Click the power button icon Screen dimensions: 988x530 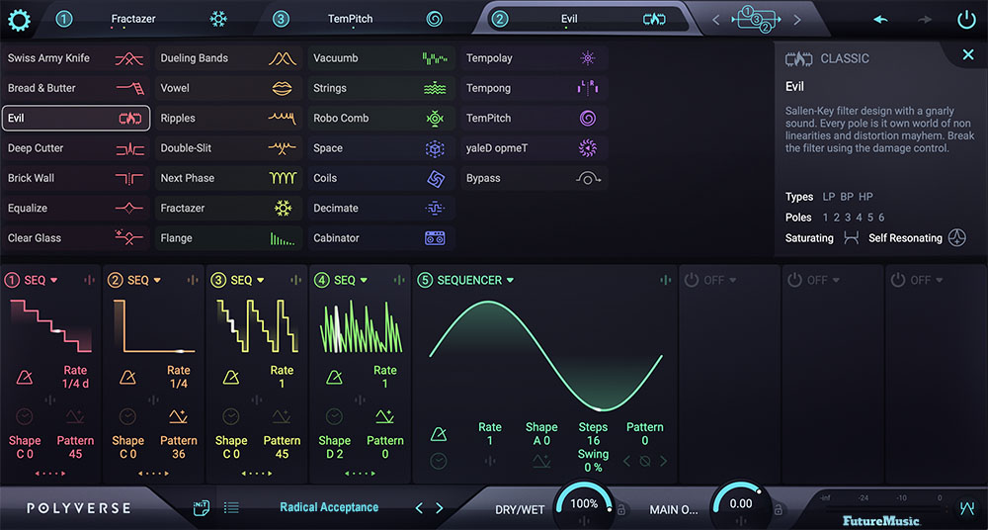pos(966,20)
